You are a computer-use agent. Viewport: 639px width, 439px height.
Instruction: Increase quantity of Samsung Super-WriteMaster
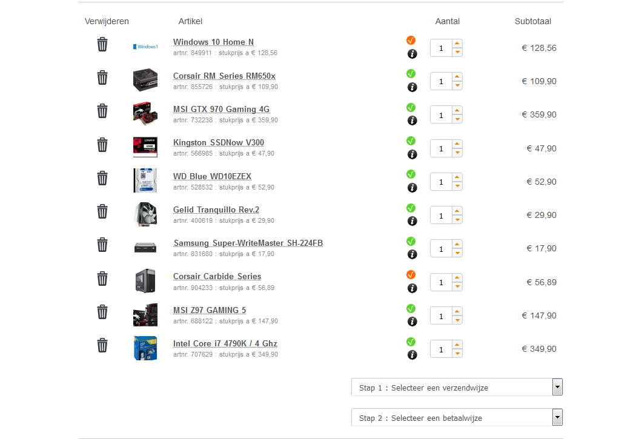point(457,245)
